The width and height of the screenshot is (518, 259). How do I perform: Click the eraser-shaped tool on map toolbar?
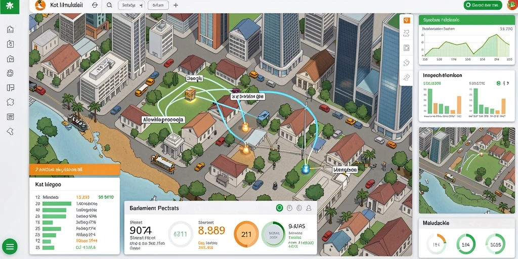tap(407, 62)
